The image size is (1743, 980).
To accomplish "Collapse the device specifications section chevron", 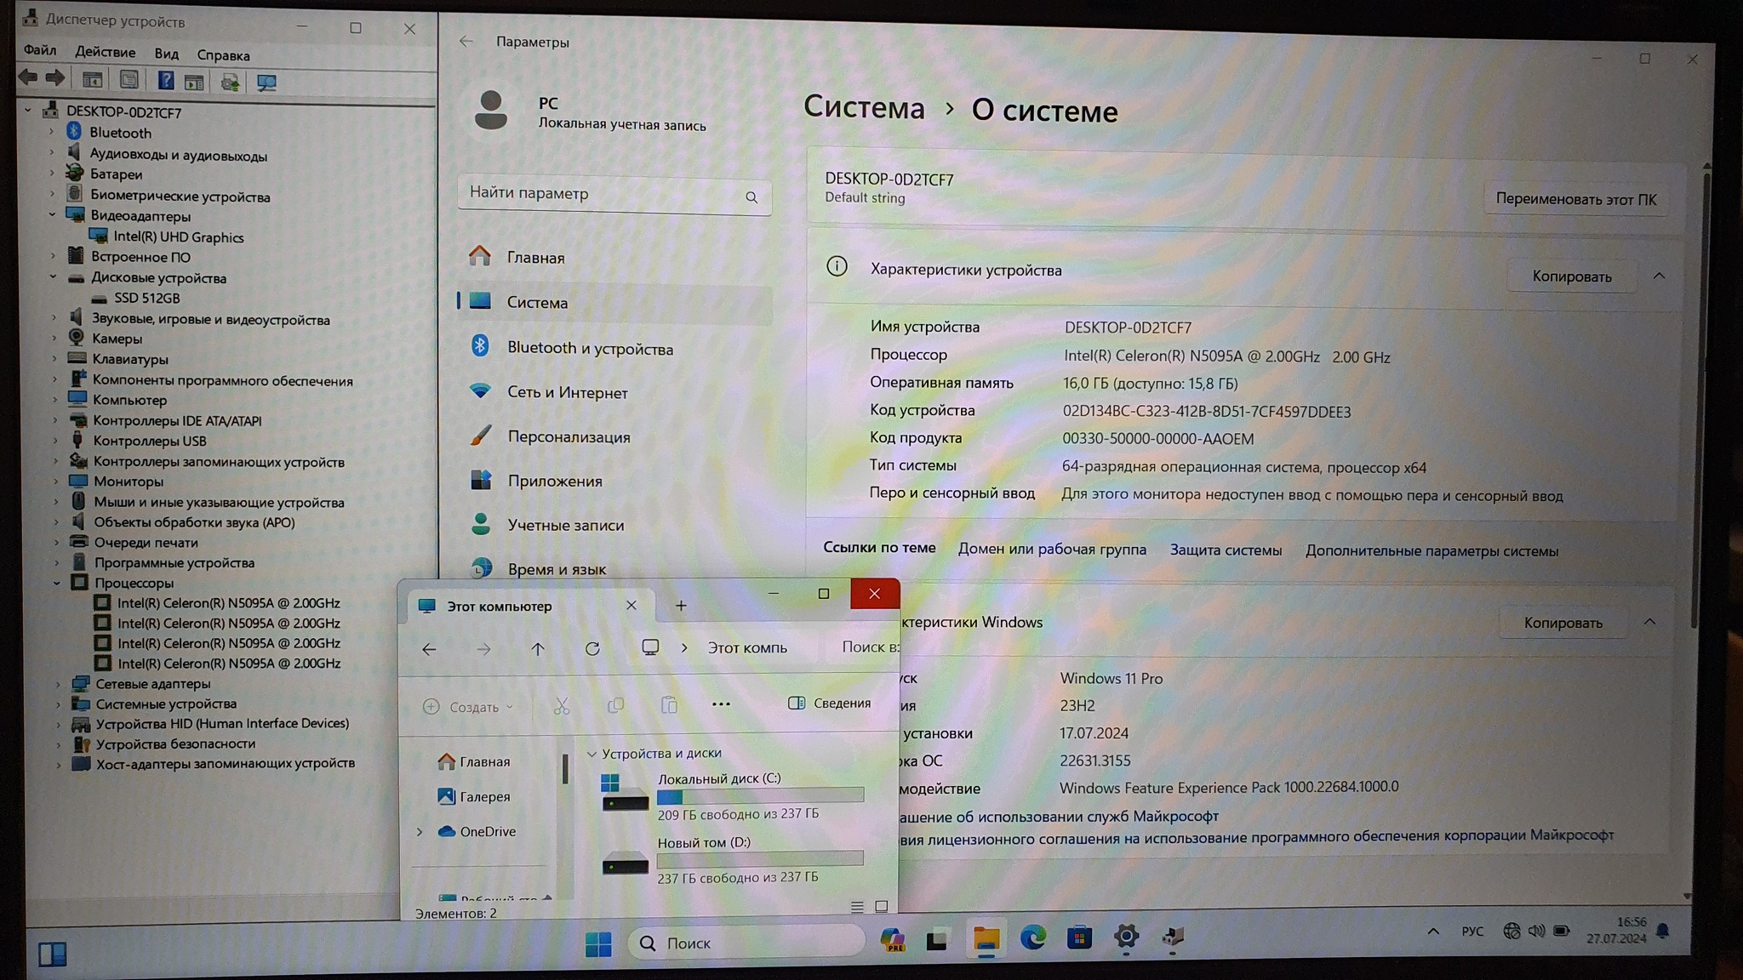I will coord(1659,276).
